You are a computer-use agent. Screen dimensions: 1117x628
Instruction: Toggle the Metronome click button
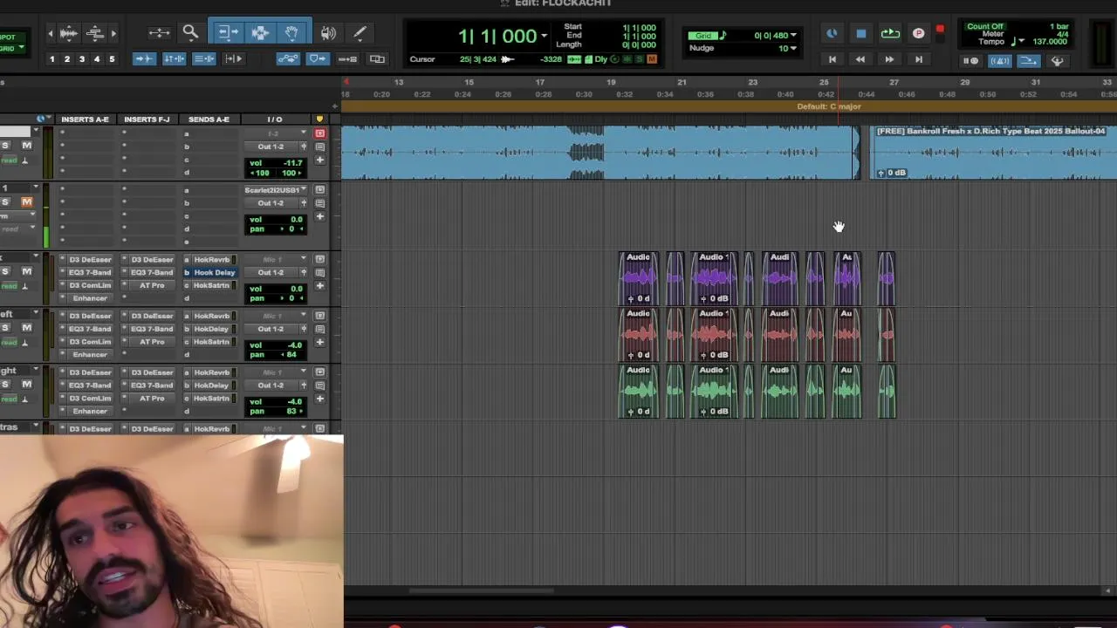[x=1000, y=61]
